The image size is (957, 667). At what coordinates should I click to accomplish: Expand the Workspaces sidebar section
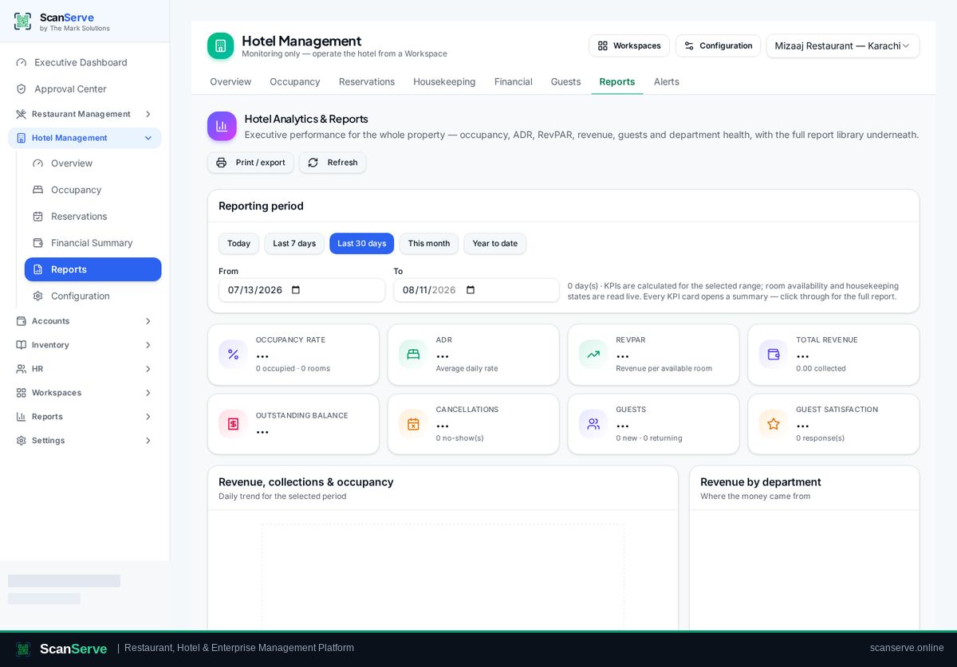[x=148, y=393]
